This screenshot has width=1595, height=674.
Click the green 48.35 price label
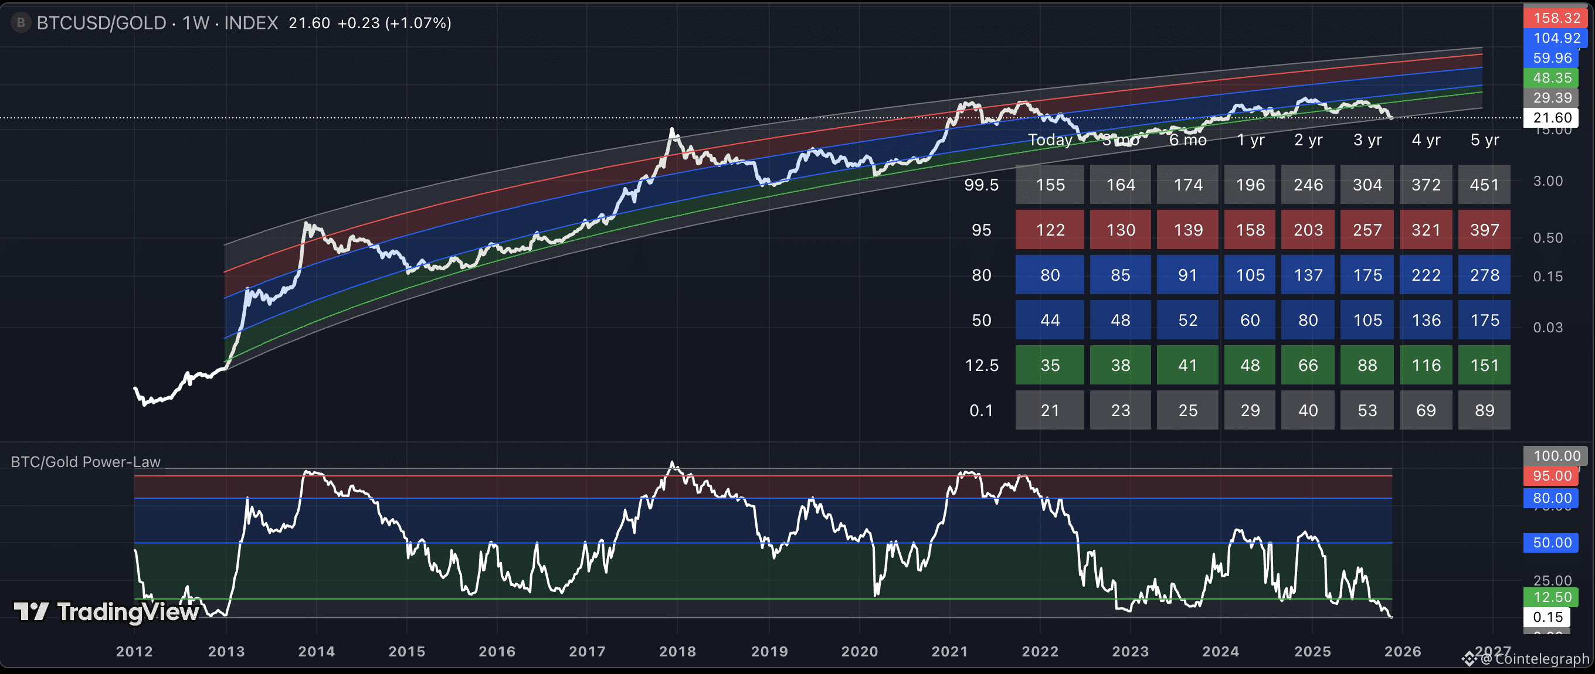pos(1552,78)
